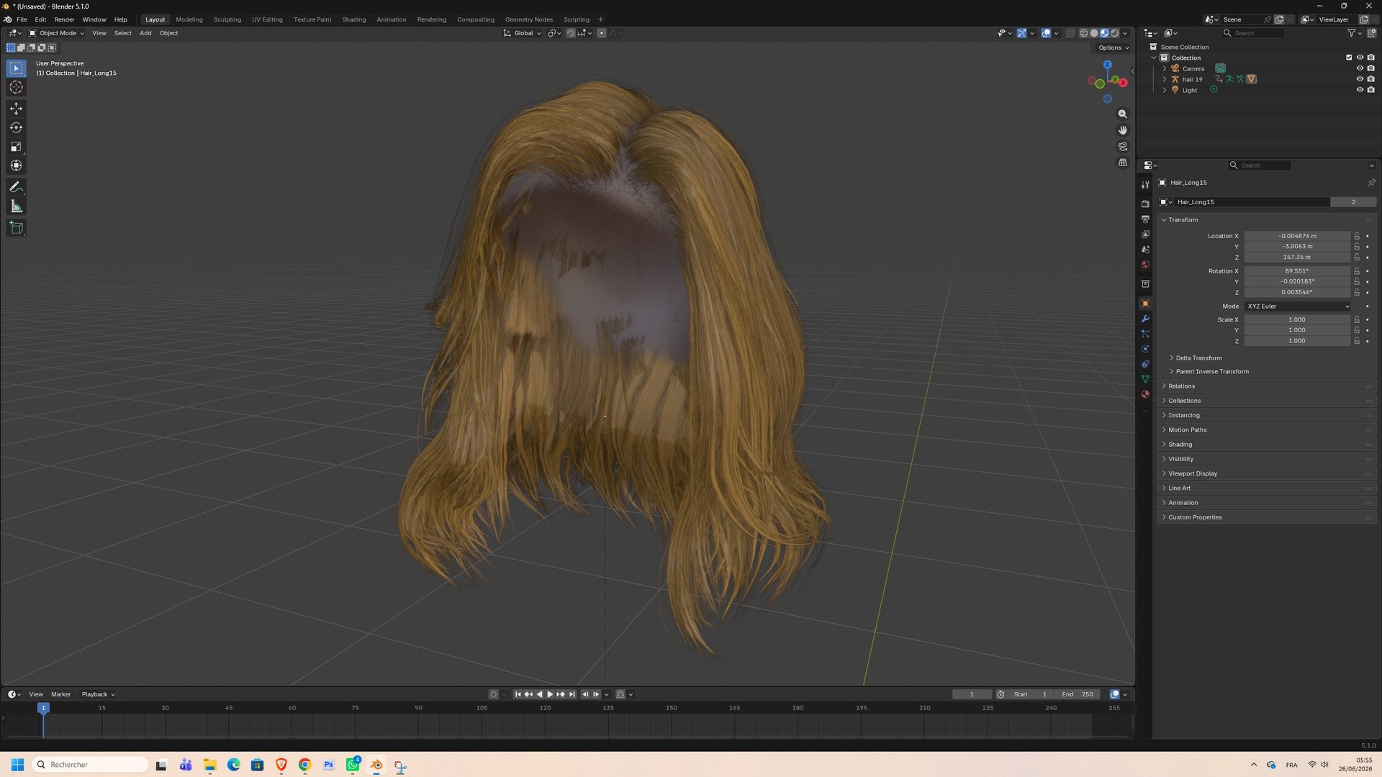
Task: Click the viewport zoom magnifier icon
Action: coord(1122,114)
